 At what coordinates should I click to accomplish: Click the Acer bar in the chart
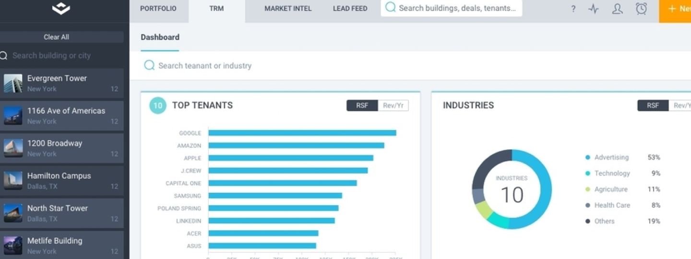263,233
